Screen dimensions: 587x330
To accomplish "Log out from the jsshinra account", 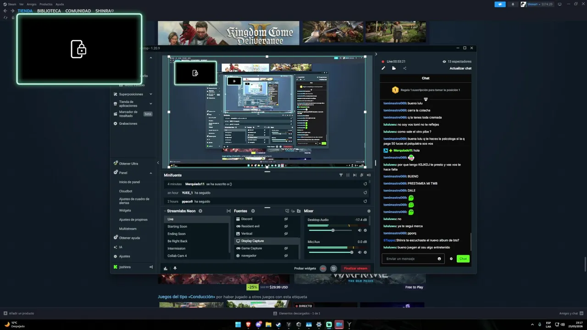I will click(151, 267).
